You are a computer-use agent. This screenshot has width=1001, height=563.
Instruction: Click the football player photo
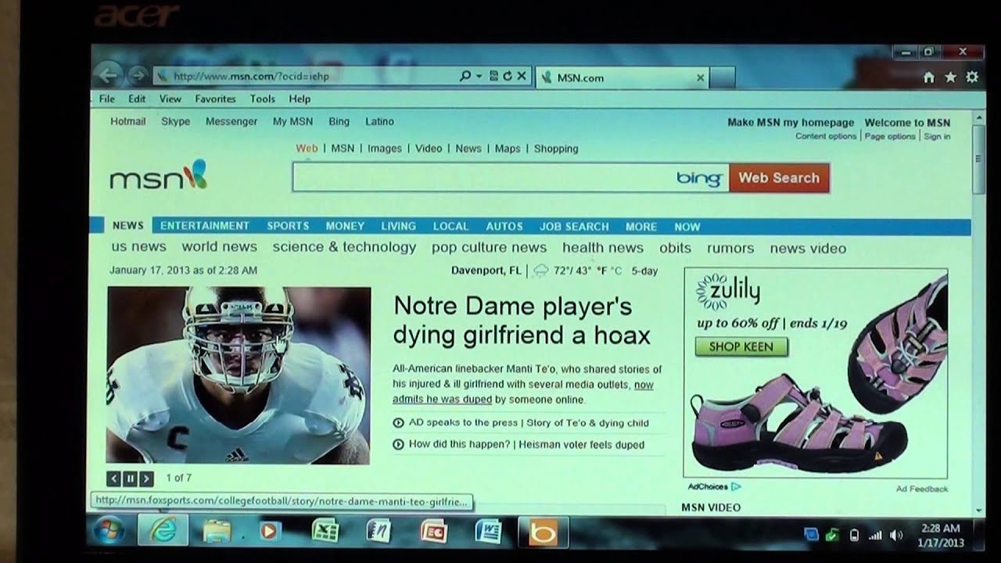tap(239, 375)
